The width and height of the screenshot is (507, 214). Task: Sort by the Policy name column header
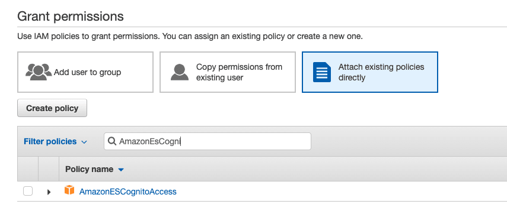89,169
